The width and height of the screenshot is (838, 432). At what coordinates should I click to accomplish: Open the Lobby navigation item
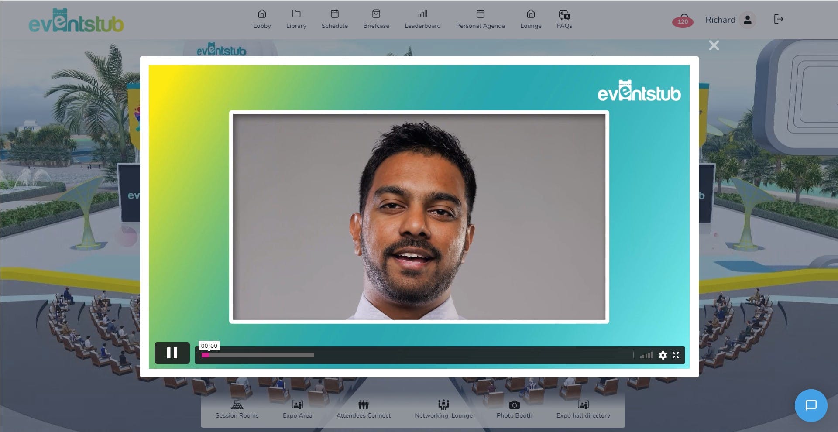point(262,20)
